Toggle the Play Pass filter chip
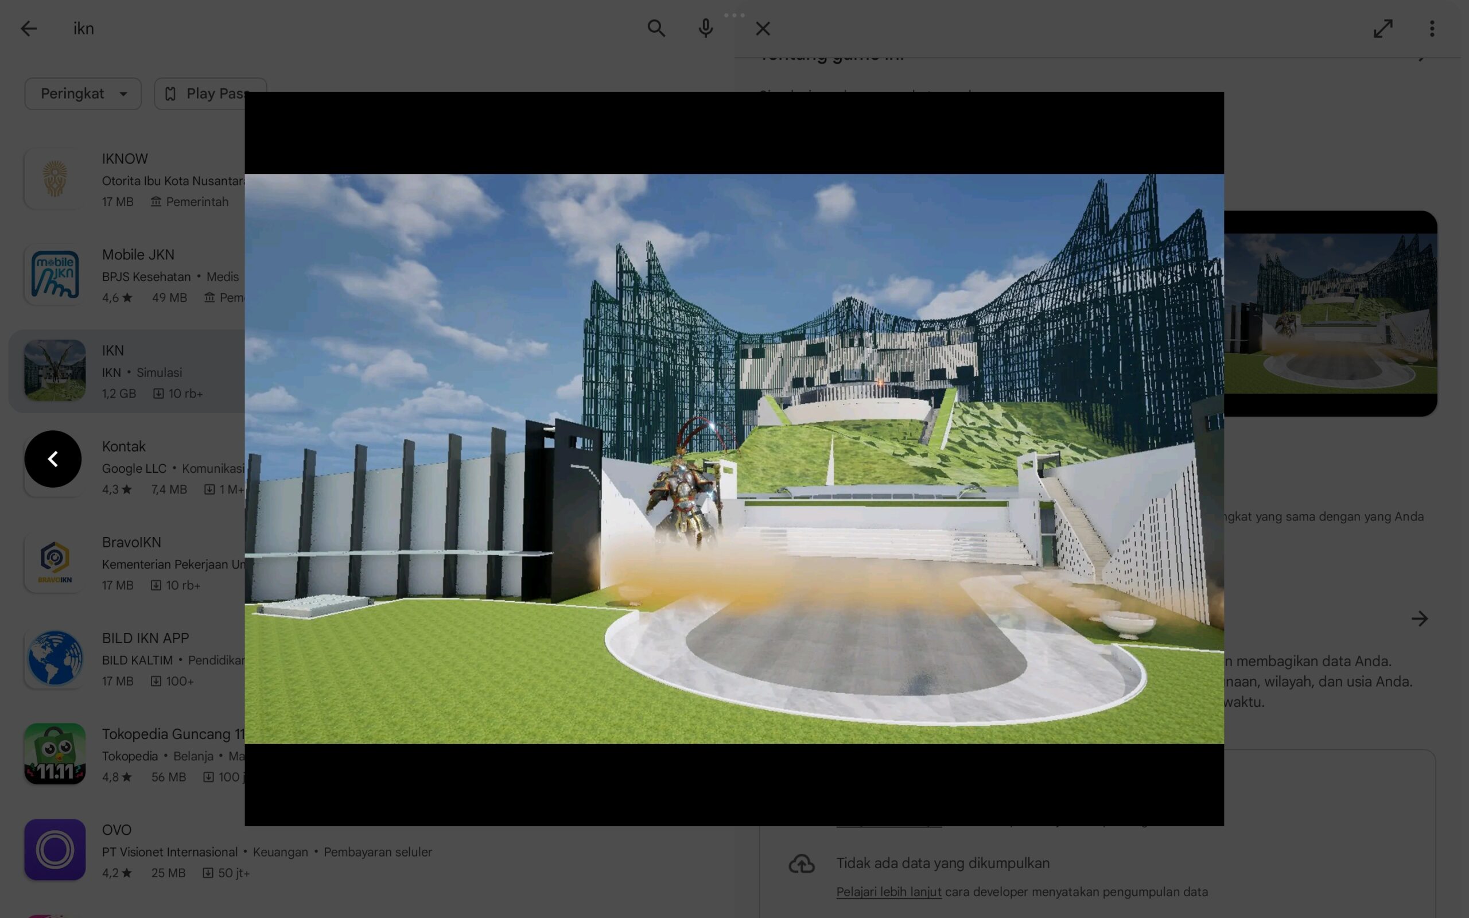Viewport: 1469px width, 918px height. tap(210, 94)
